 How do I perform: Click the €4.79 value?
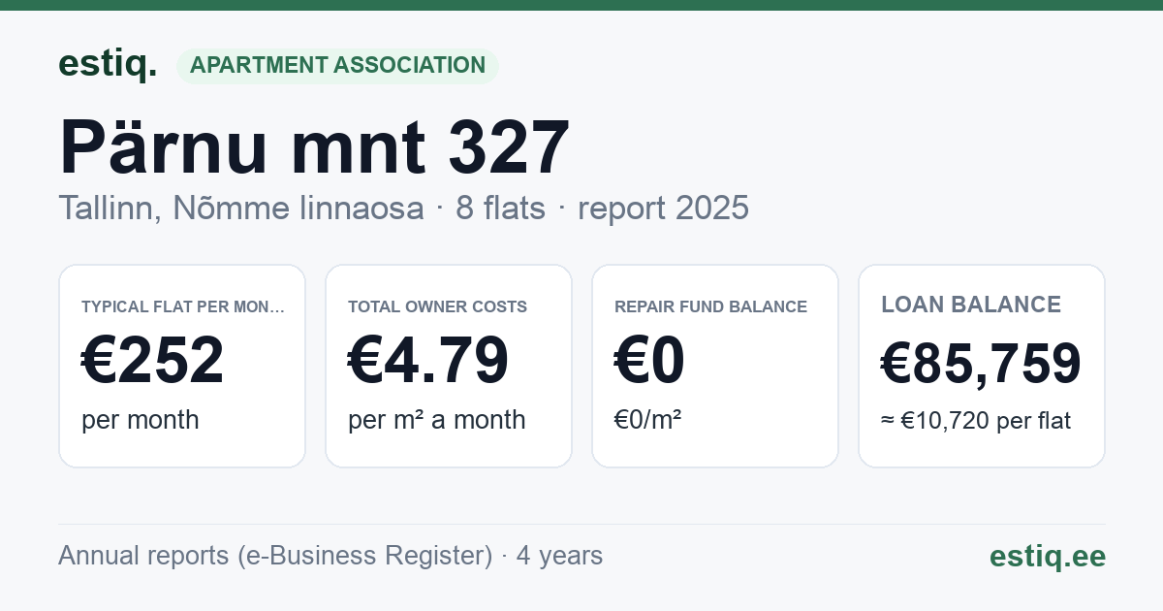(427, 361)
